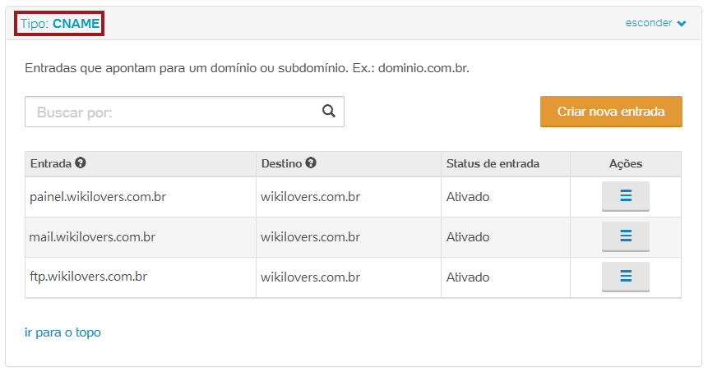This screenshot has width=708, height=371.
Task: Click Criar nova entrada button
Action: click(x=611, y=112)
